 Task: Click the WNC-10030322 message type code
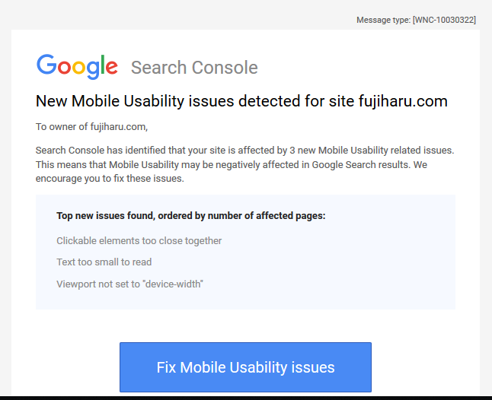click(444, 20)
